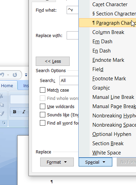
Task: Open the Clipboard dialog launcher
Action: [4, 123]
